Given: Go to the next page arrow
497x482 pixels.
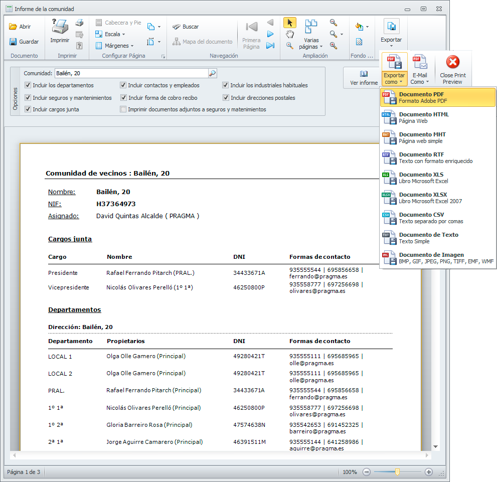Looking at the screenshot, I should [x=270, y=34].
